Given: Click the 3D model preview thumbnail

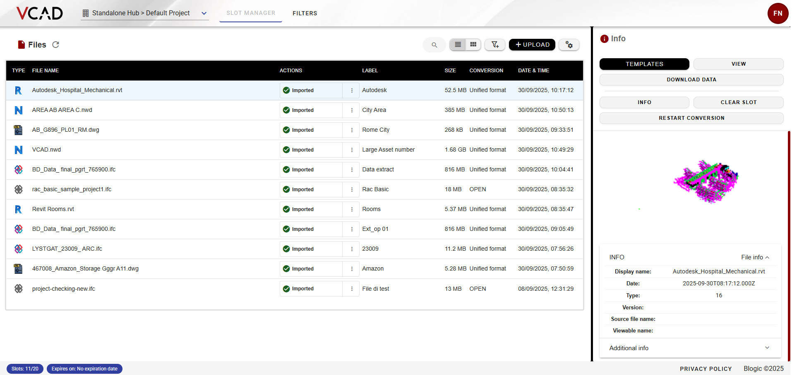Looking at the screenshot, I should (707, 182).
